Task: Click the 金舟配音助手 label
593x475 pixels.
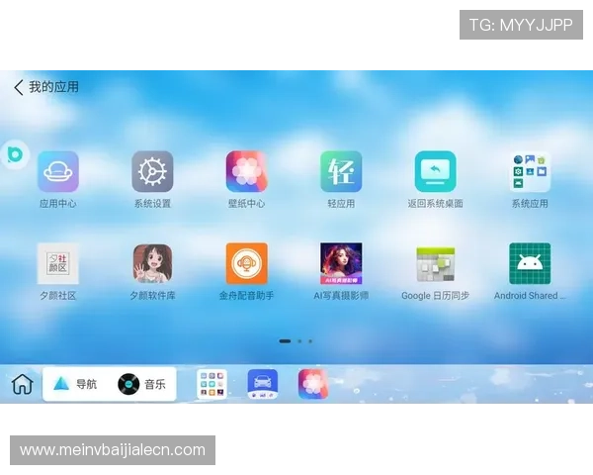Action: tap(246, 296)
